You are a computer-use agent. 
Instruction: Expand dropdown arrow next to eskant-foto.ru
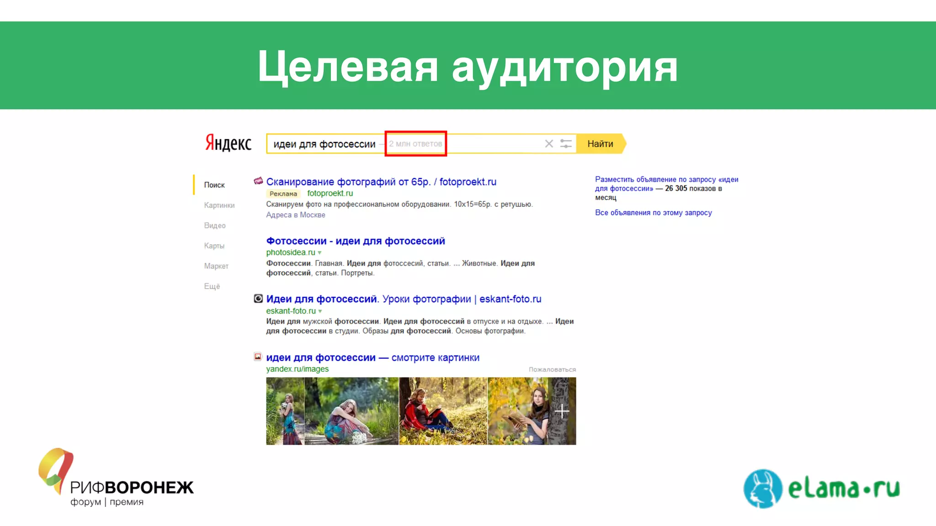click(x=320, y=311)
